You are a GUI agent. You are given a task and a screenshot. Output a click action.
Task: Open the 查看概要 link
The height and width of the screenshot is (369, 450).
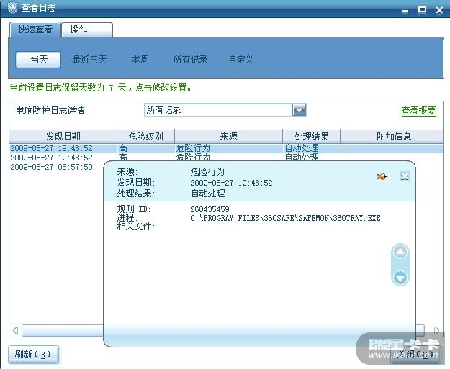[x=418, y=111]
